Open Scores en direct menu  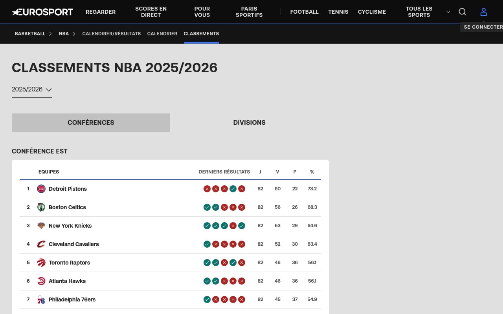151,12
